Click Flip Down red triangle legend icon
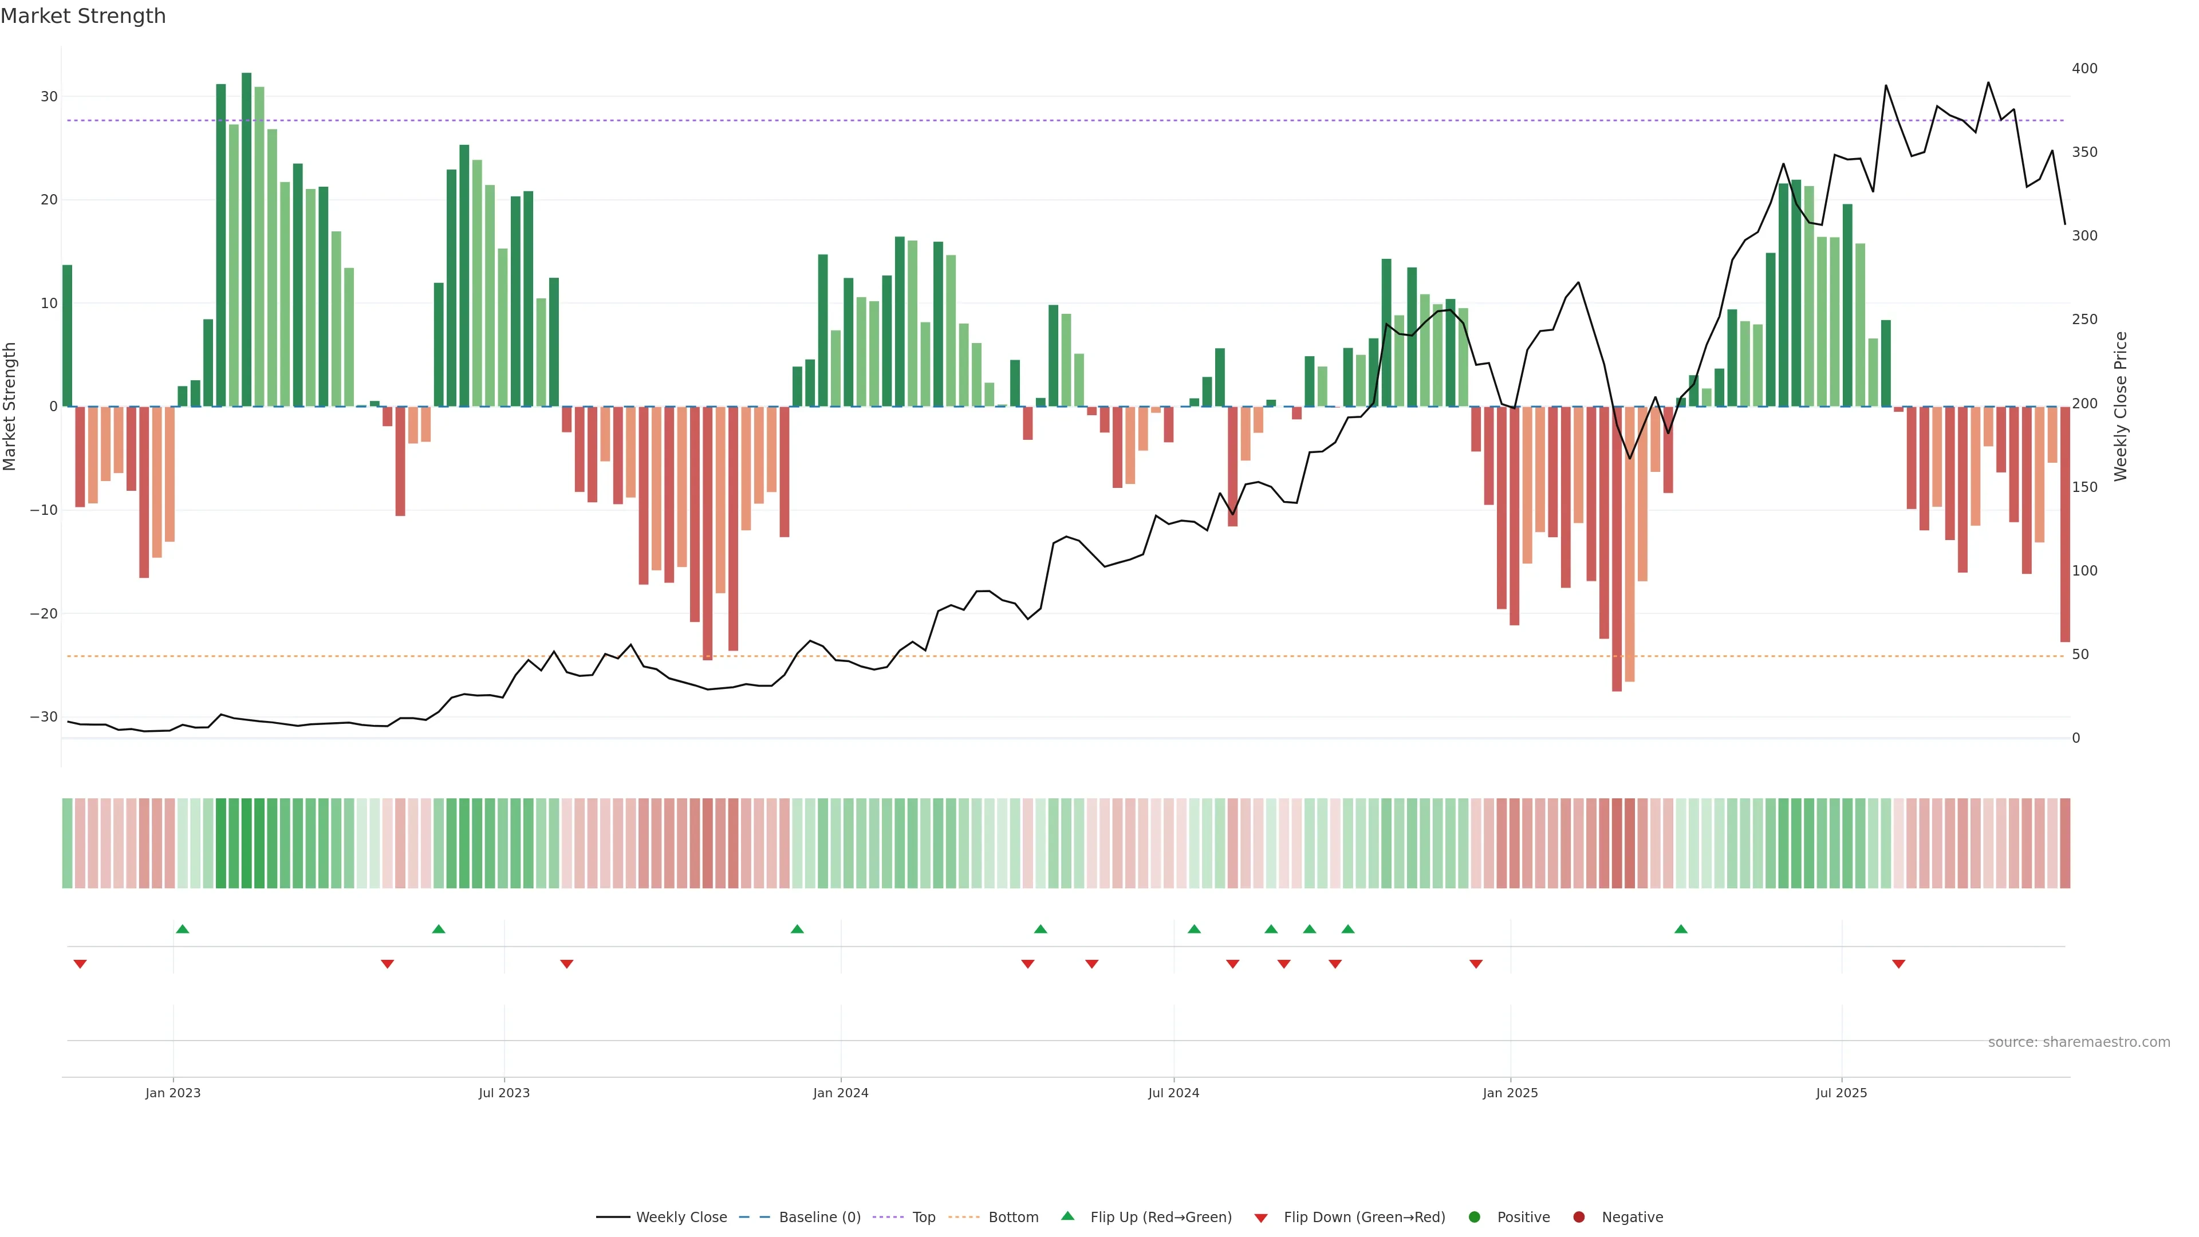Image resolution: width=2199 pixels, height=1237 pixels. tap(1261, 1218)
